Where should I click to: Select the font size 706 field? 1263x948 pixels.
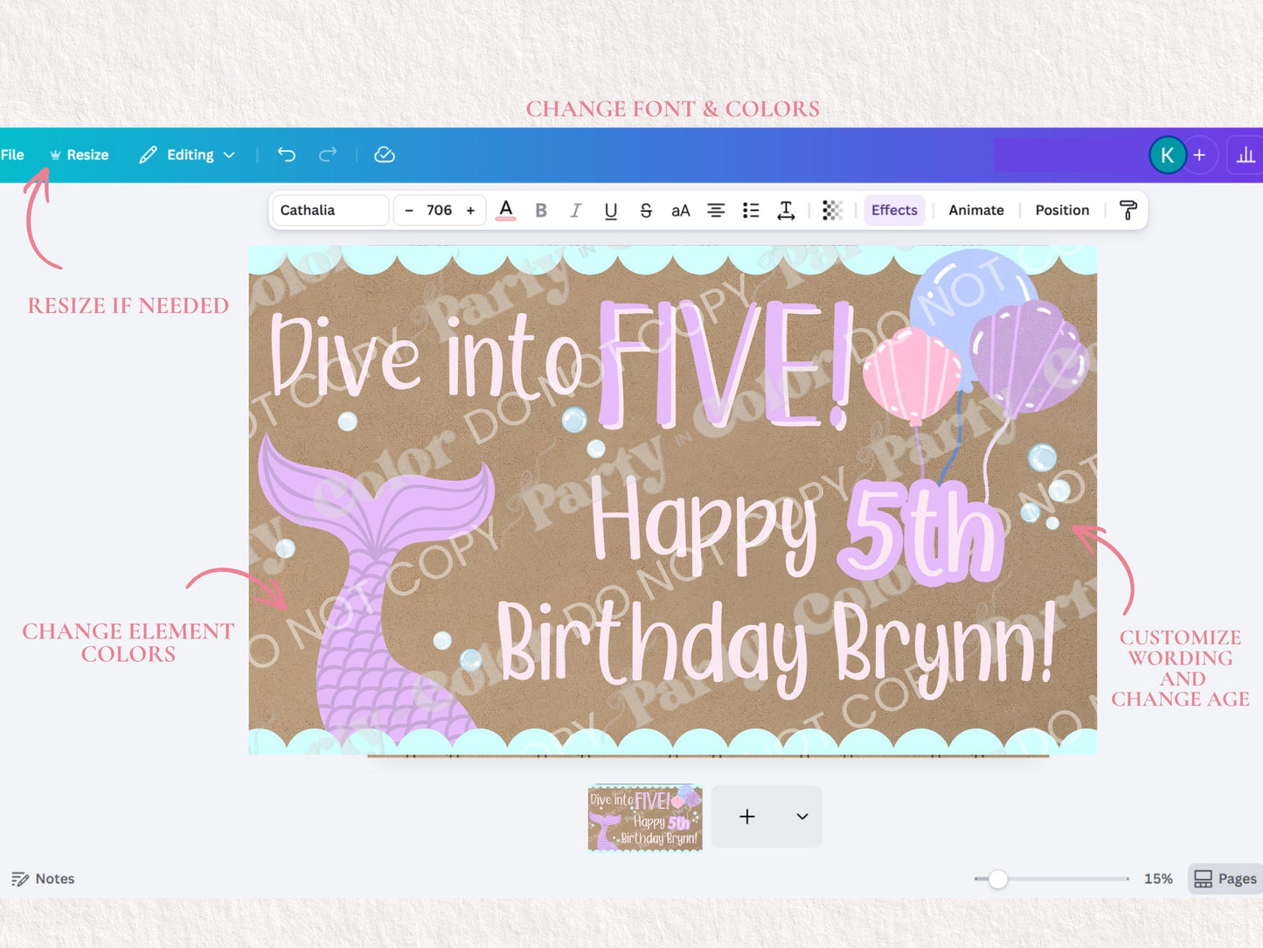(439, 210)
